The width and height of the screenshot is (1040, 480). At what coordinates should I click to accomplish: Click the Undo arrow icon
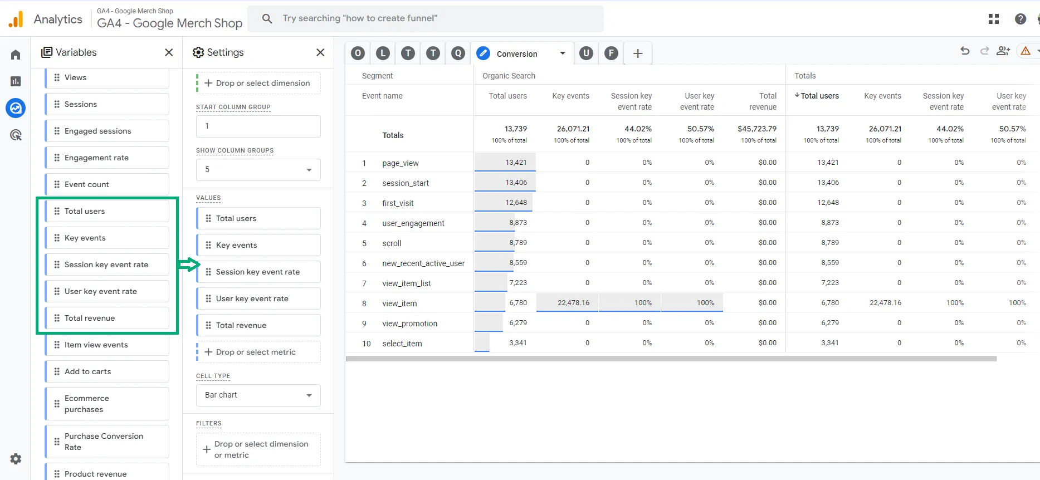click(x=965, y=51)
